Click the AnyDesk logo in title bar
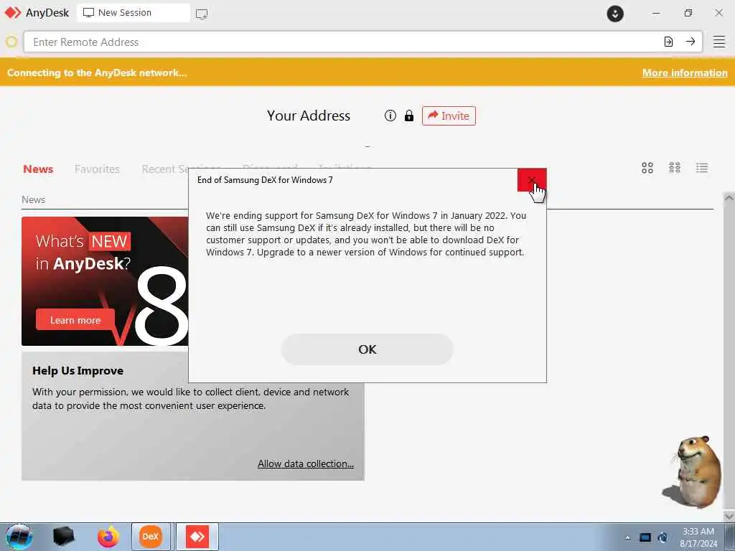Image resolution: width=735 pixels, height=551 pixels. point(13,13)
